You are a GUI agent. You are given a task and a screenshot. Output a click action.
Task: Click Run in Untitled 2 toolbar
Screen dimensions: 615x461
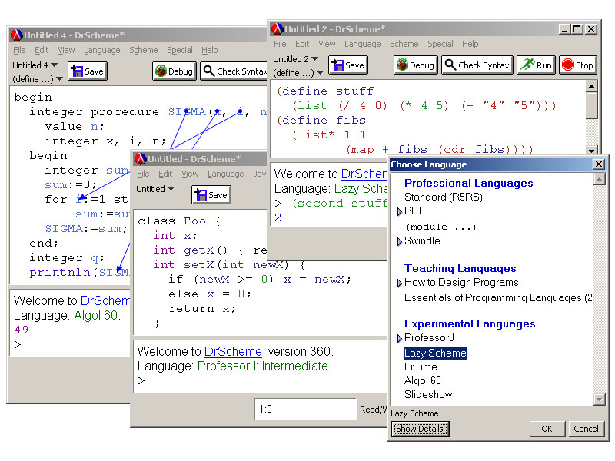tap(535, 65)
